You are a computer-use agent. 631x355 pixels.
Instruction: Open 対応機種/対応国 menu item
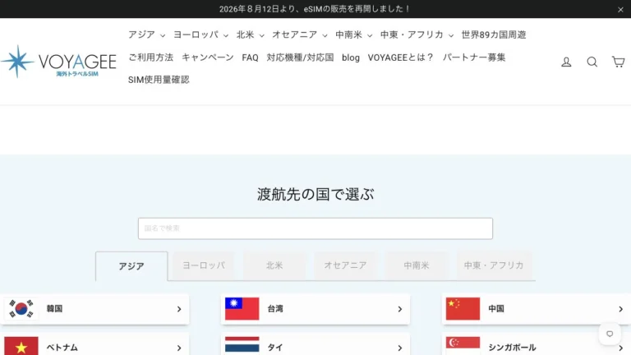coord(300,58)
